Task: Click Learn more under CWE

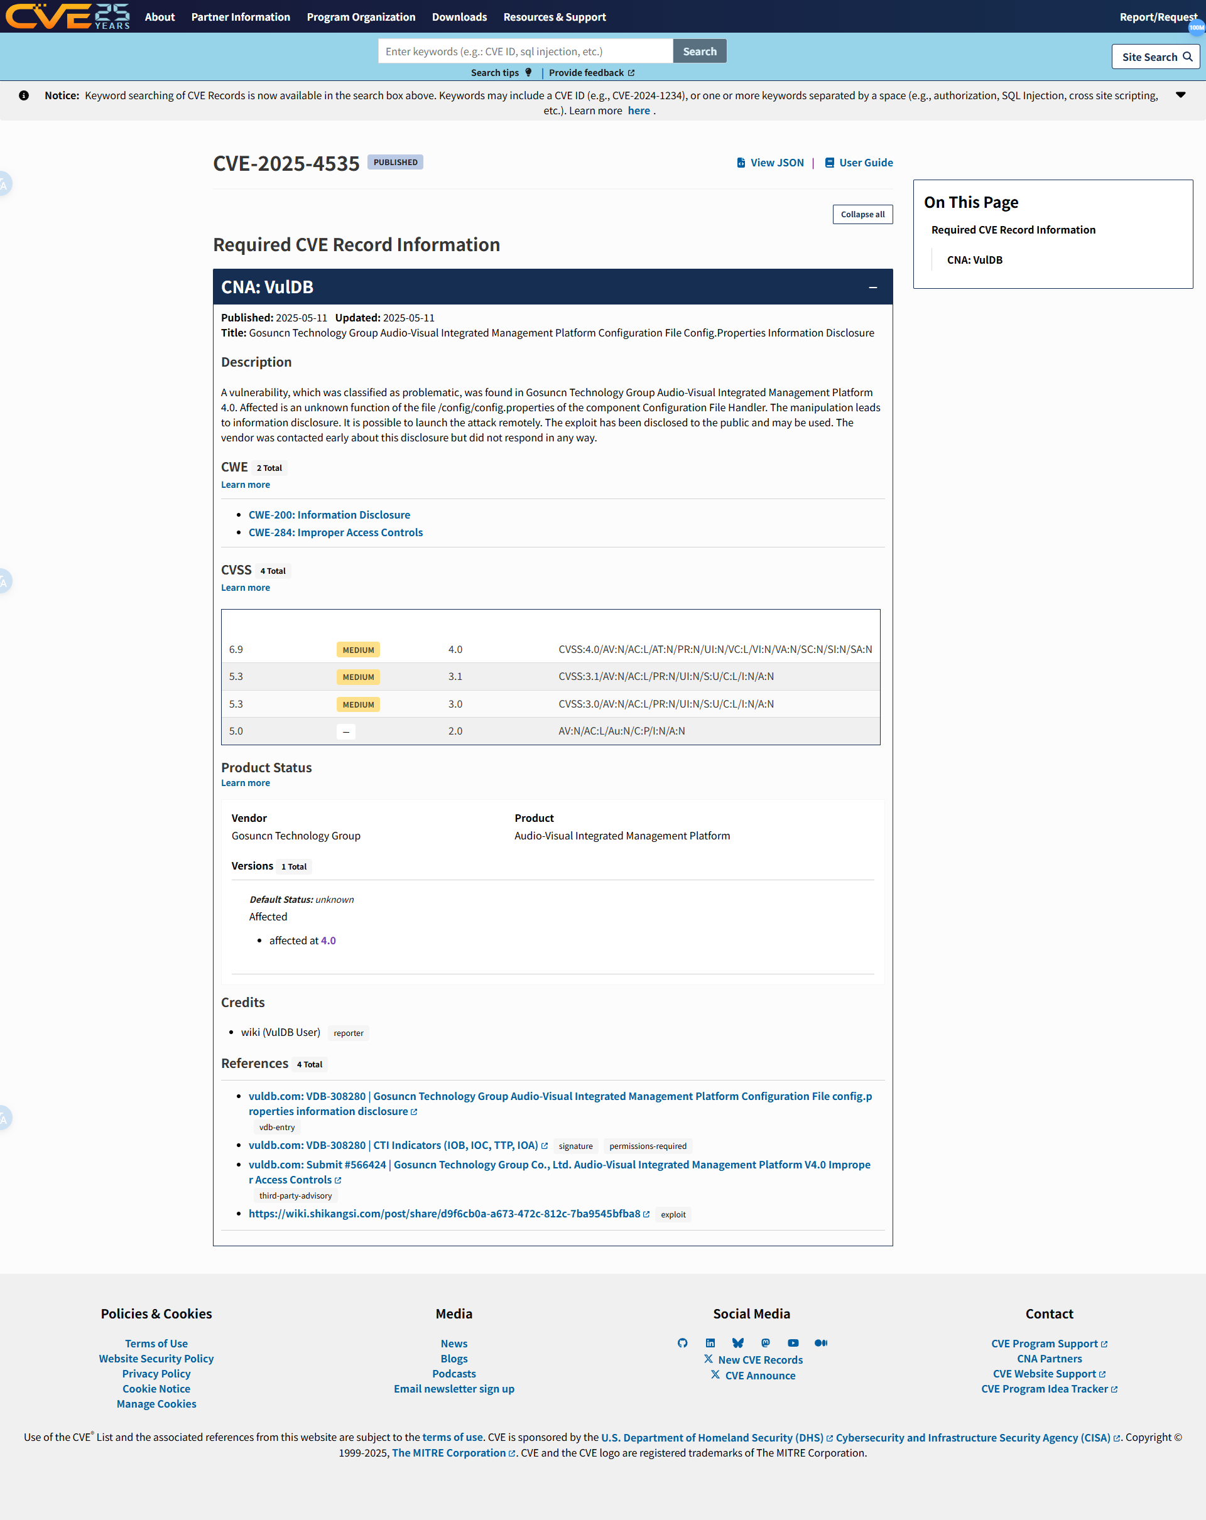Action: tap(246, 484)
